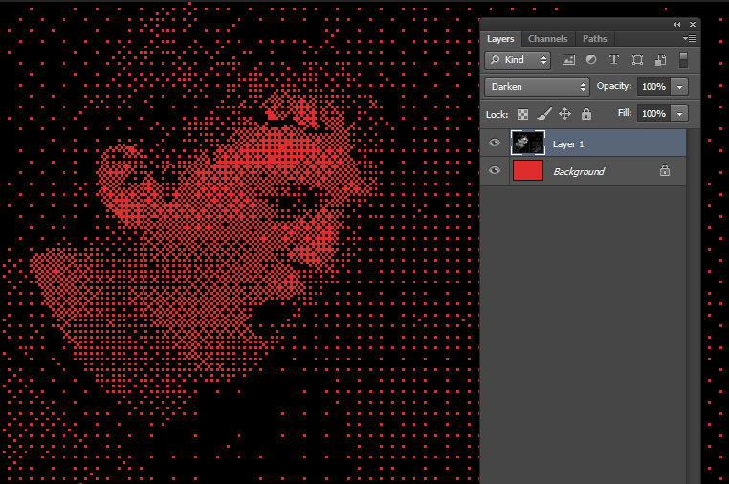
Task: Open the Kind filter dropdown
Action: 518,60
